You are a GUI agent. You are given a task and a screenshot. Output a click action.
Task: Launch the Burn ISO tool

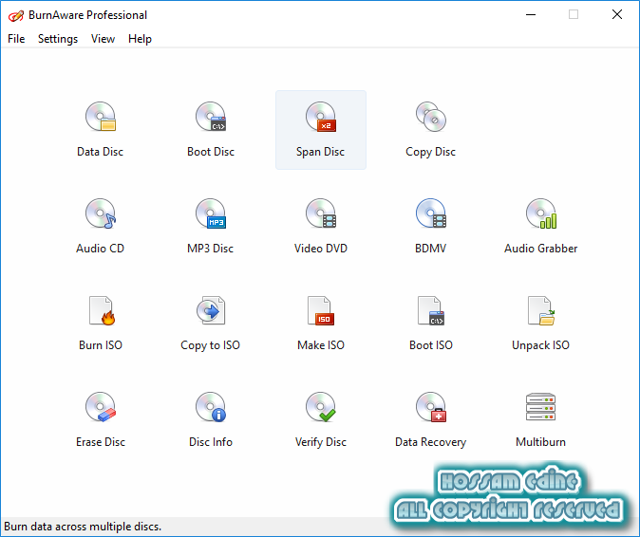tap(101, 324)
